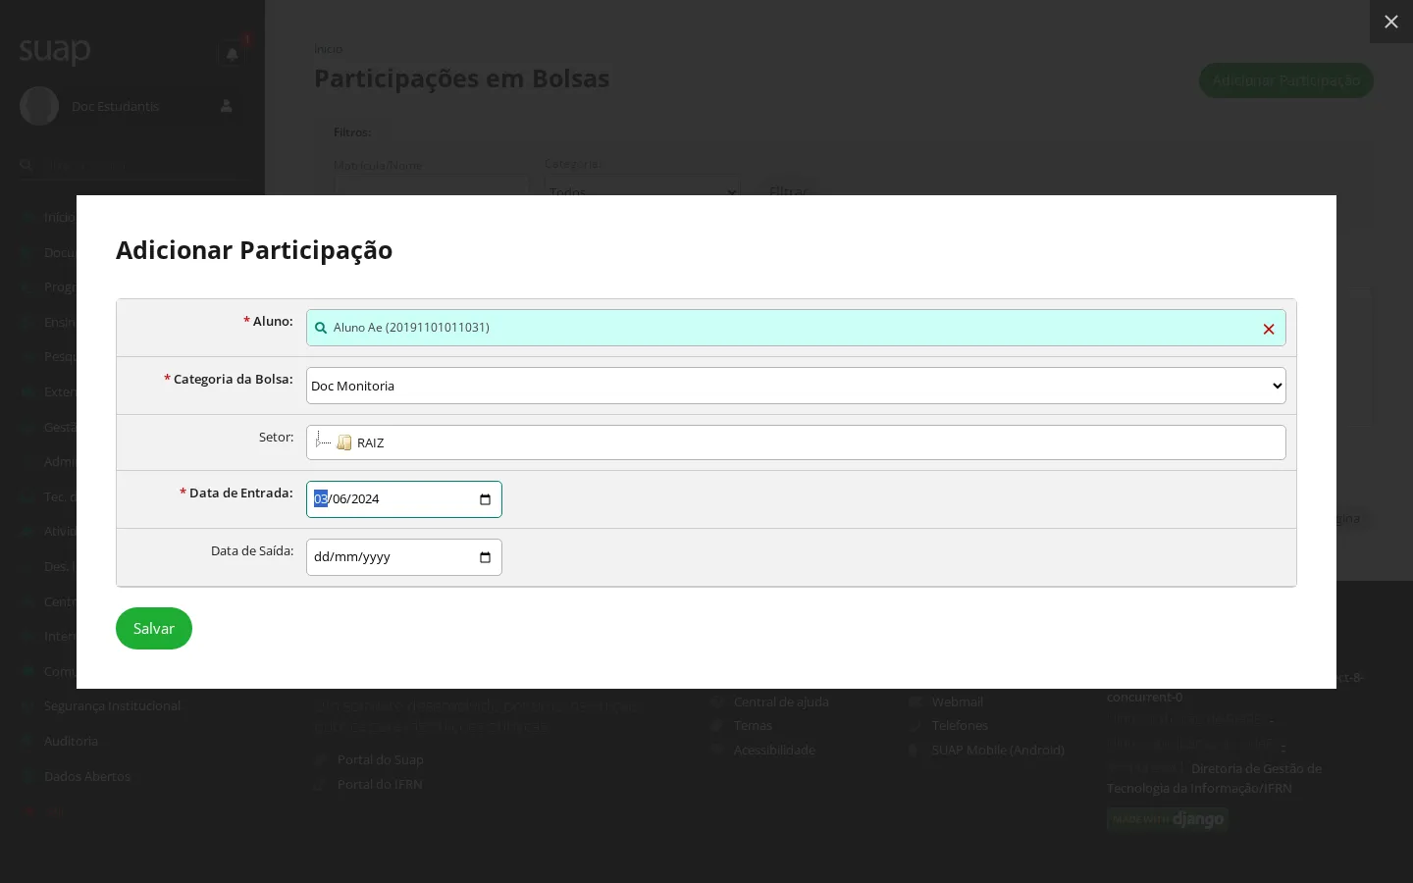1413x883 pixels.
Task: Open the Webmail footer link
Action: point(957,701)
